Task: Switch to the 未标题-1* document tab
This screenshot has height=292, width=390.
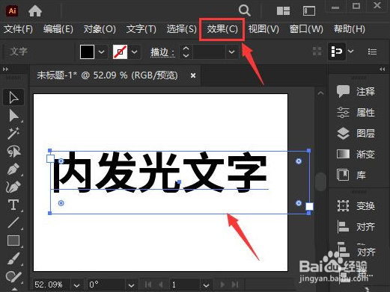Action: pyautogui.click(x=107, y=75)
